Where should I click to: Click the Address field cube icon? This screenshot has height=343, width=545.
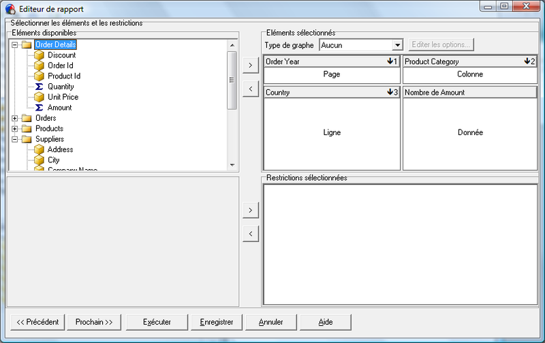[40, 149]
